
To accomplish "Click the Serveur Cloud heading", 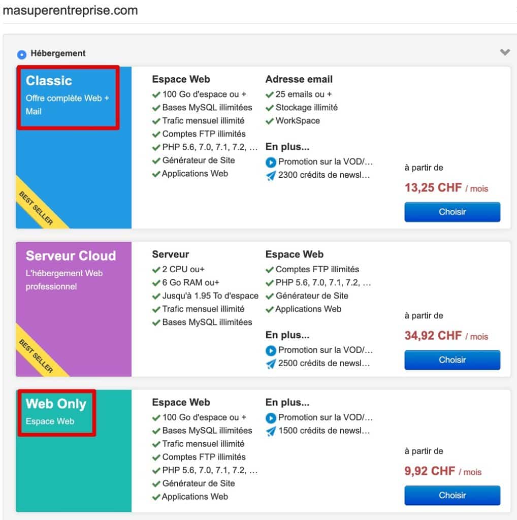I will point(71,256).
